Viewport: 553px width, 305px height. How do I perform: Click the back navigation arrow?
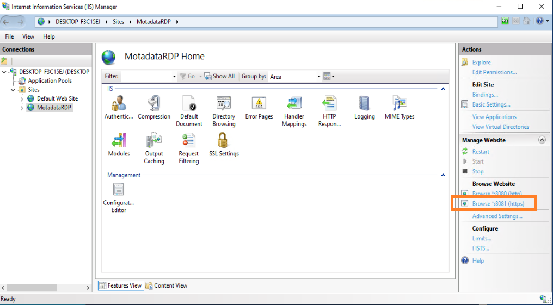pos(7,22)
